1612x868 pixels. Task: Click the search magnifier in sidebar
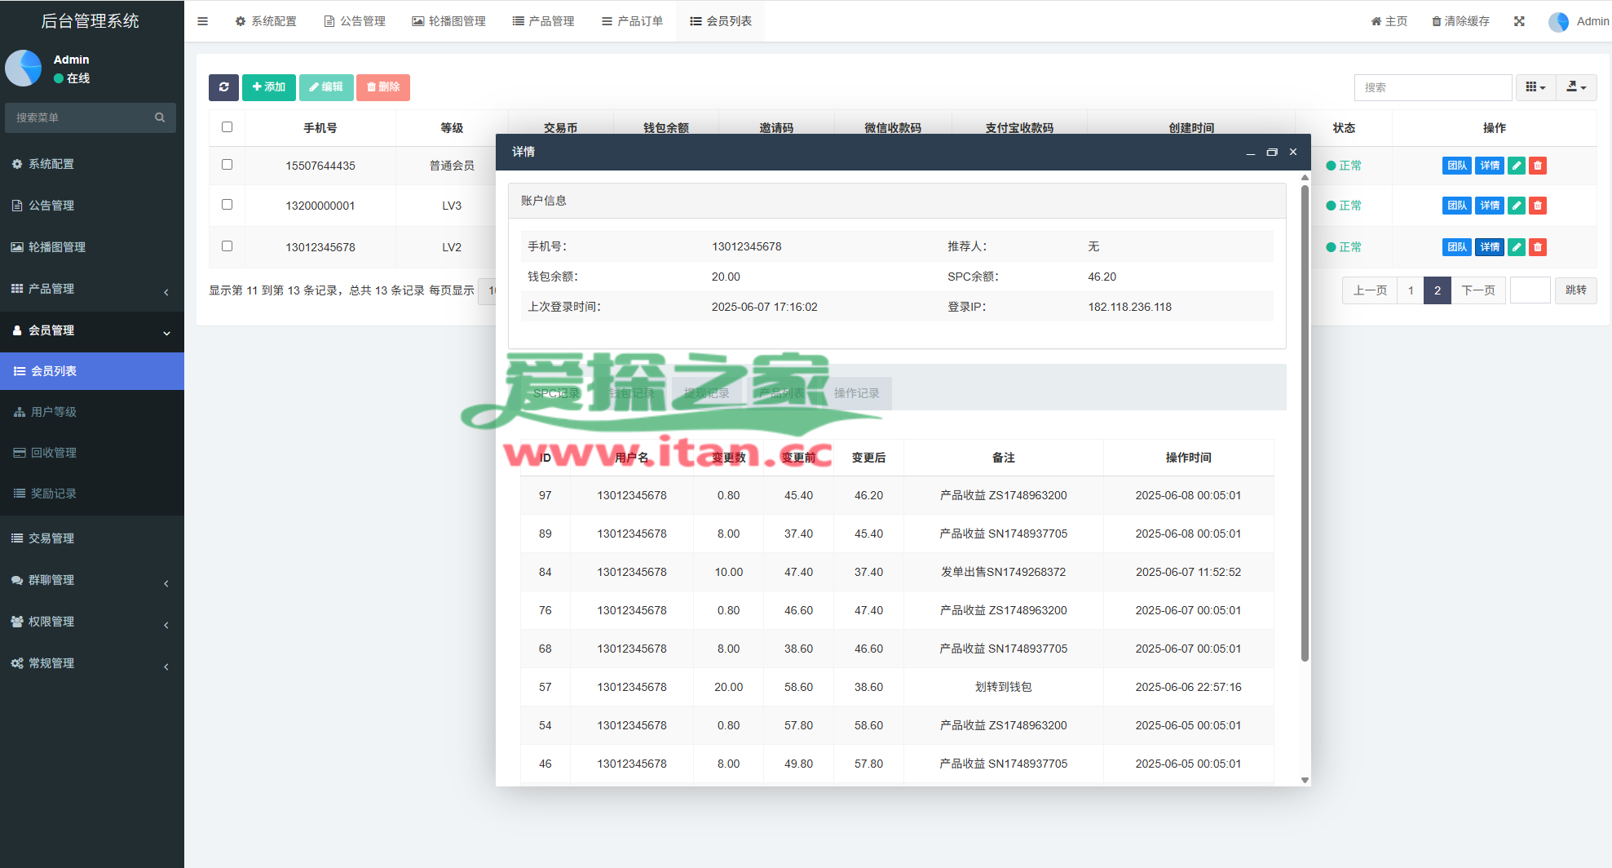point(160,117)
